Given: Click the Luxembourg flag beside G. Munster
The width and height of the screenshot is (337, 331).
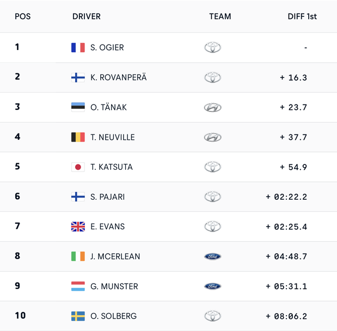Looking at the screenshot, I should [x=78, y=286].
